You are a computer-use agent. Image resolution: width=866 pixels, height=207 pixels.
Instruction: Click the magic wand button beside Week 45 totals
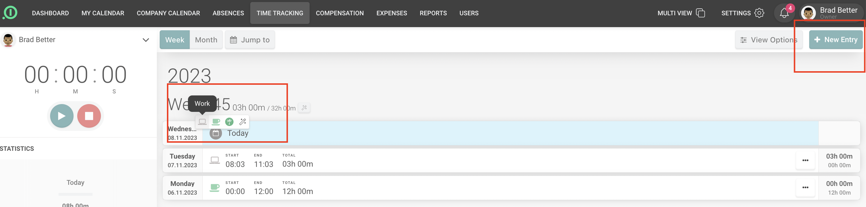click(x=304, y=108)
